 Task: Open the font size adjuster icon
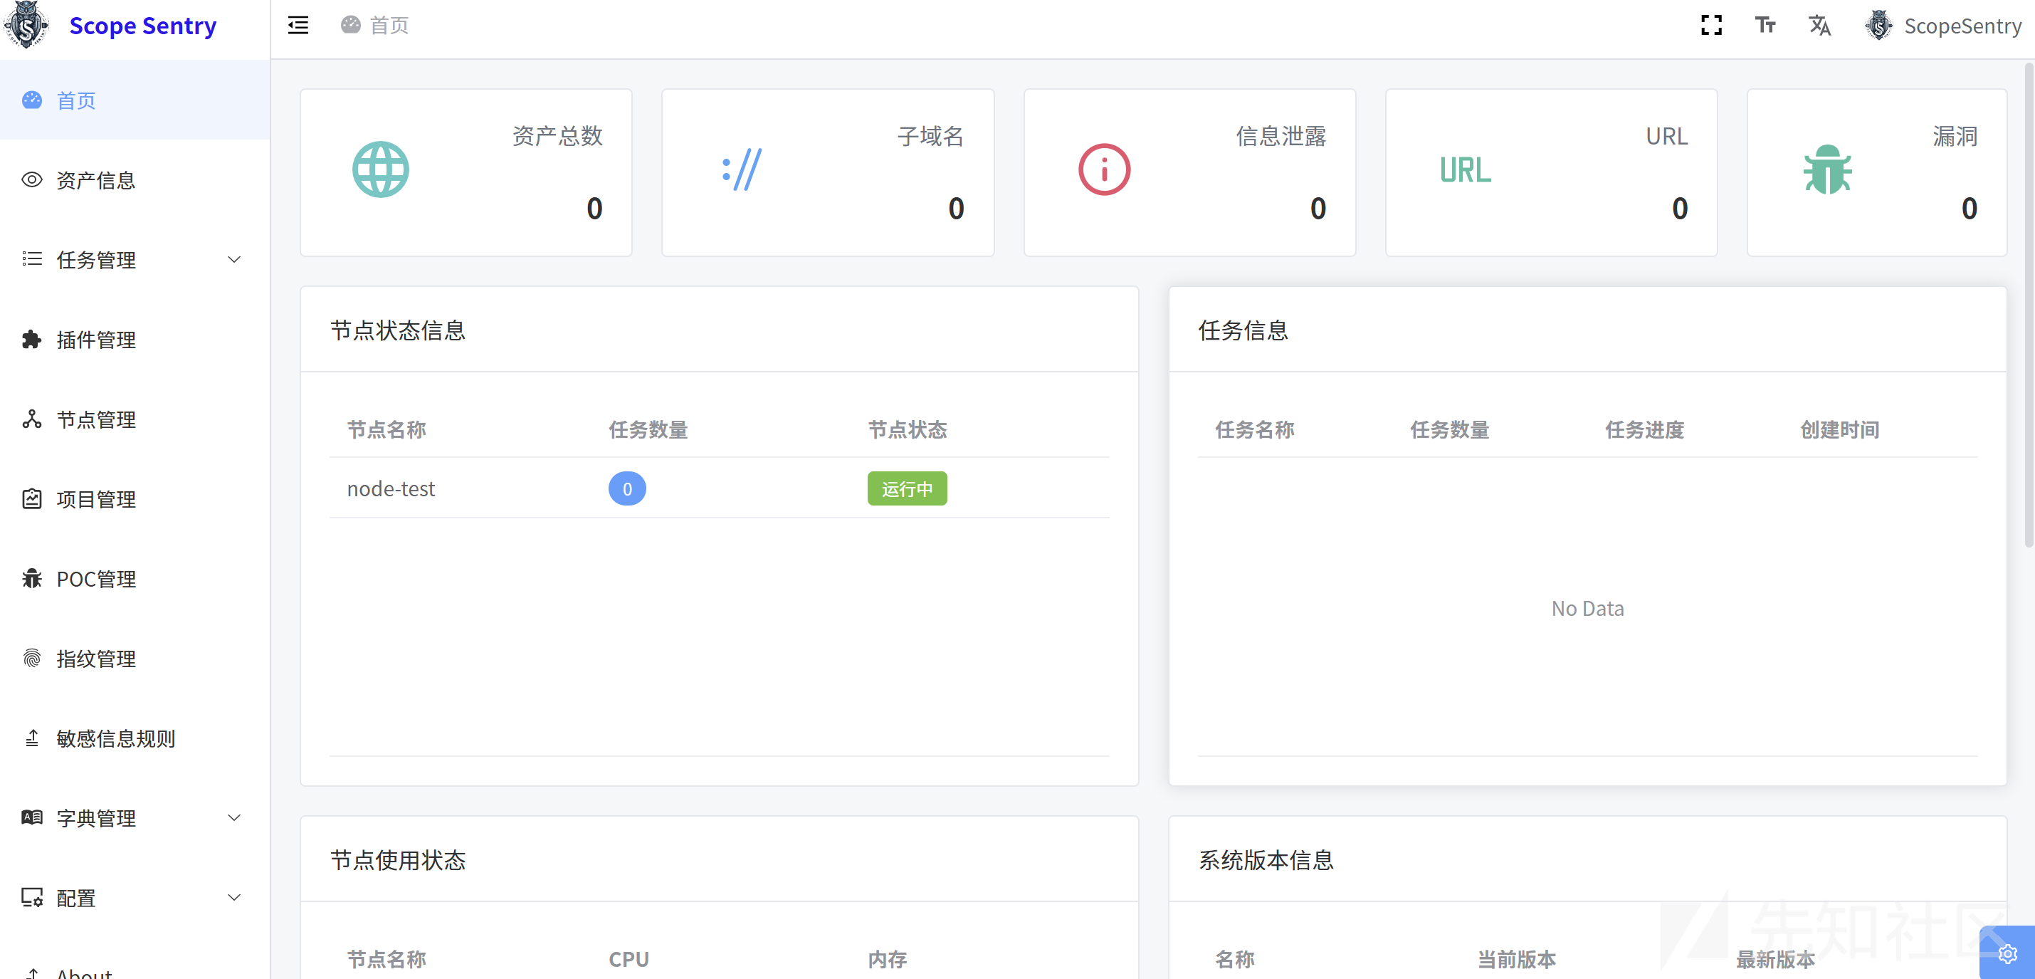point(1766,26)
